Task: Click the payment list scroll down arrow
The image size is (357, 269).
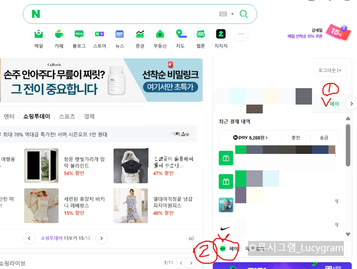Action: coord(348,234)
